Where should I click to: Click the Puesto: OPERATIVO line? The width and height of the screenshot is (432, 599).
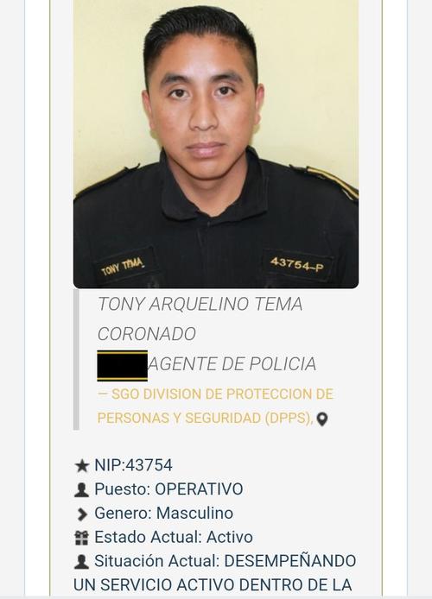pyautogui.click(x=168, y=489)
